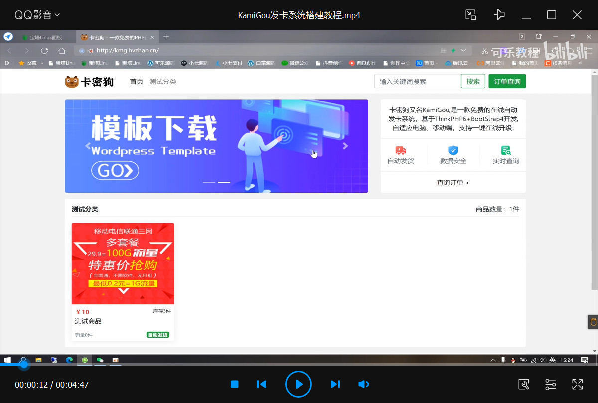Mute the player volume speaker icon
The height and width of the screenshot is (403, 598).
coord(364,384)
